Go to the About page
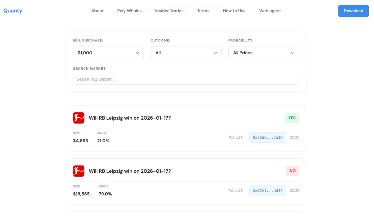The height and width of the screenshot is (218, 374). [97, 11]
